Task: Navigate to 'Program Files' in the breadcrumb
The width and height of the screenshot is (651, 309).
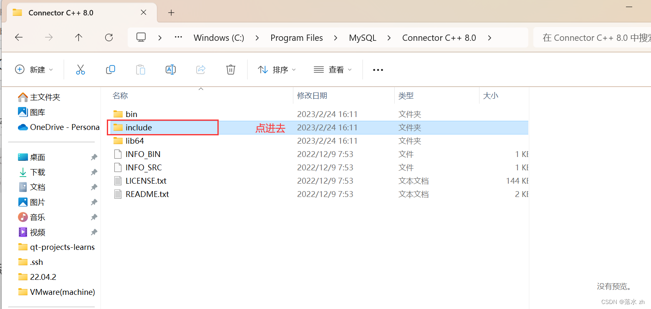Action: tap(297, 37)
